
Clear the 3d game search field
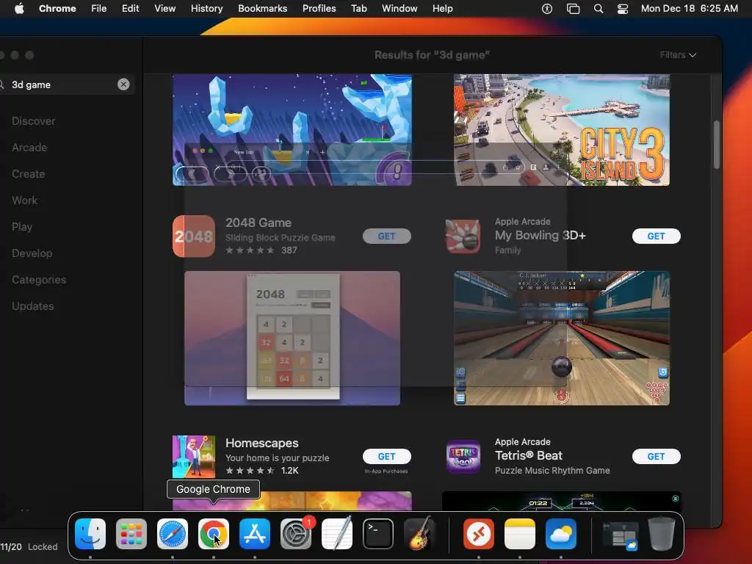click(x=123, y=84)
